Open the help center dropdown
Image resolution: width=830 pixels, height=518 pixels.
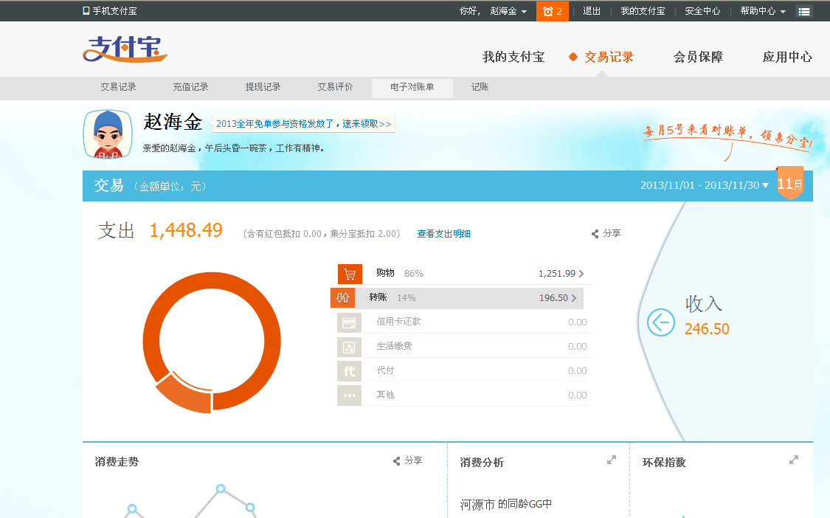763,11
